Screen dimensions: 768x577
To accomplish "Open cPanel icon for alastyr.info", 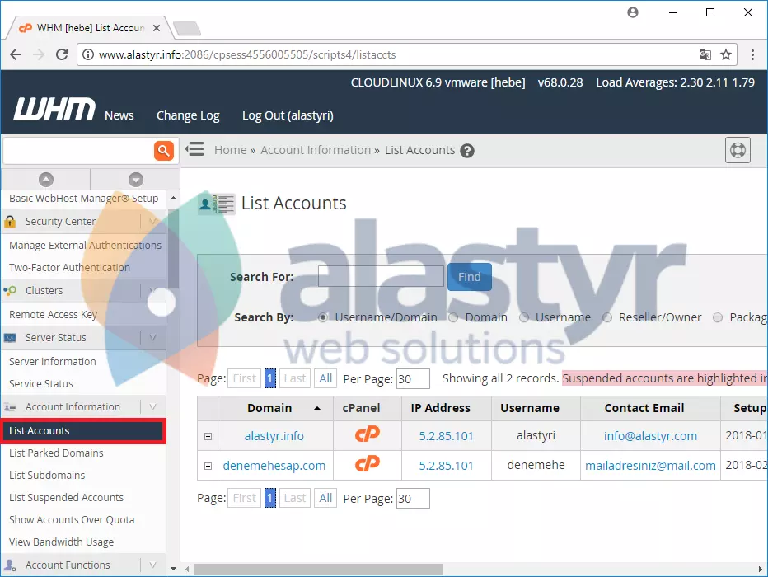I will (368, 434).
